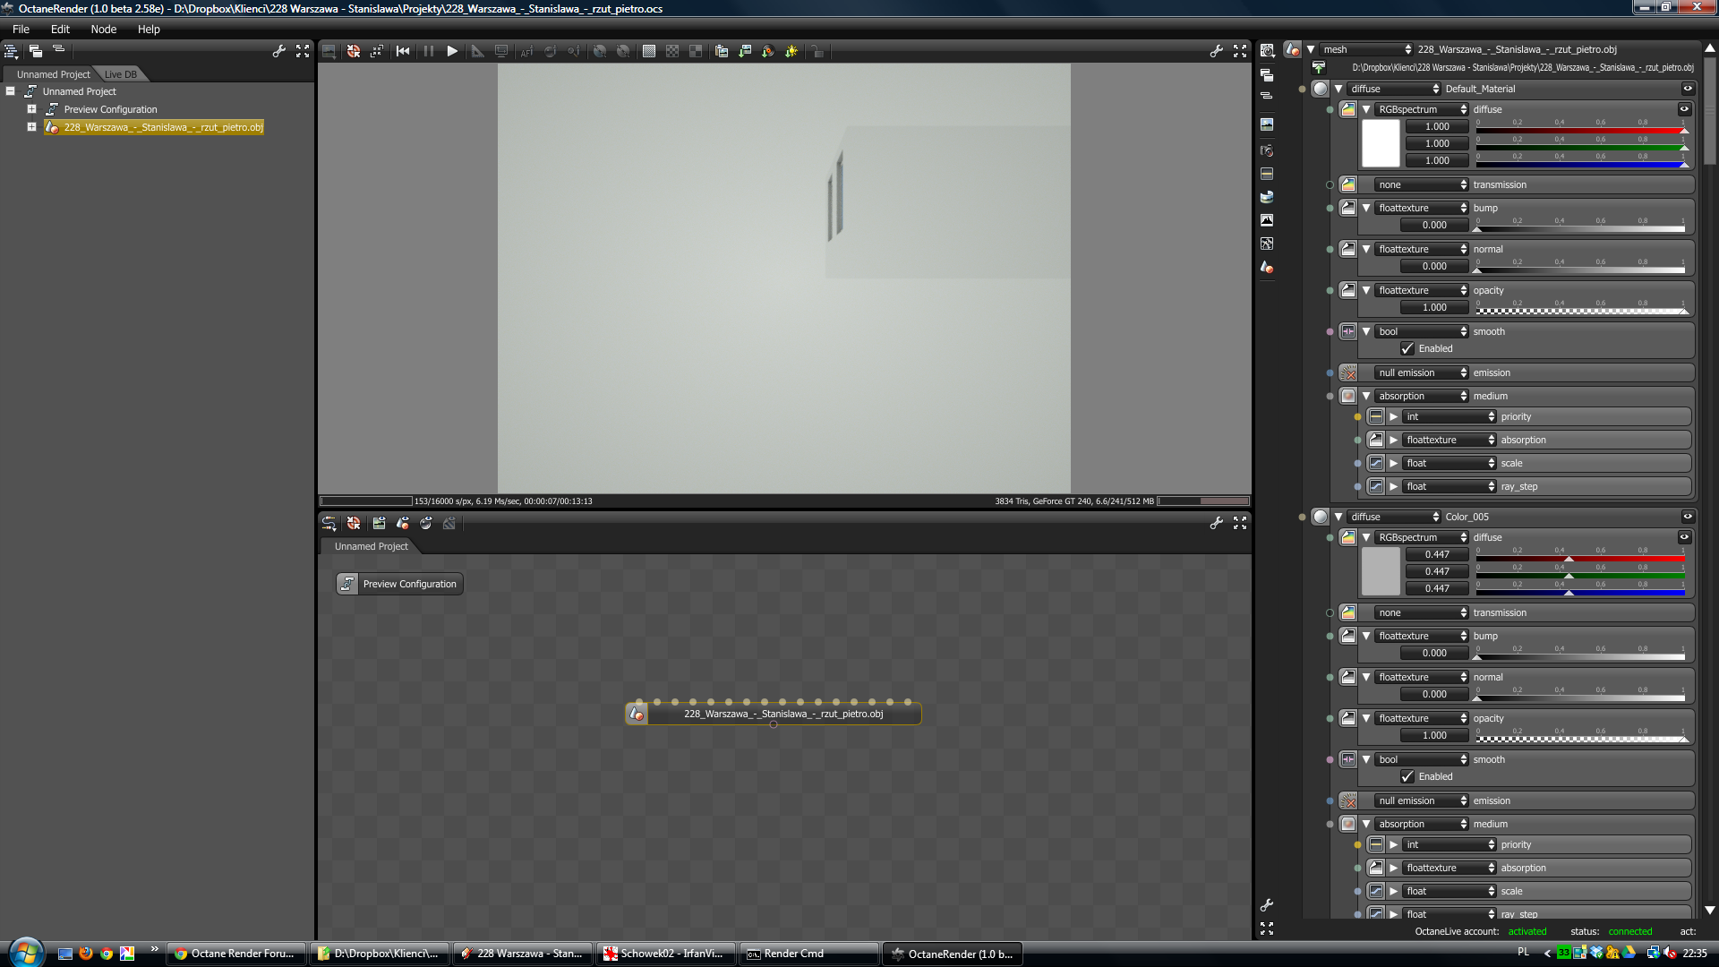1719x967 pixels.
Task: Click the render viewport wrench settings icon
Action: [x=1216, y=52]
